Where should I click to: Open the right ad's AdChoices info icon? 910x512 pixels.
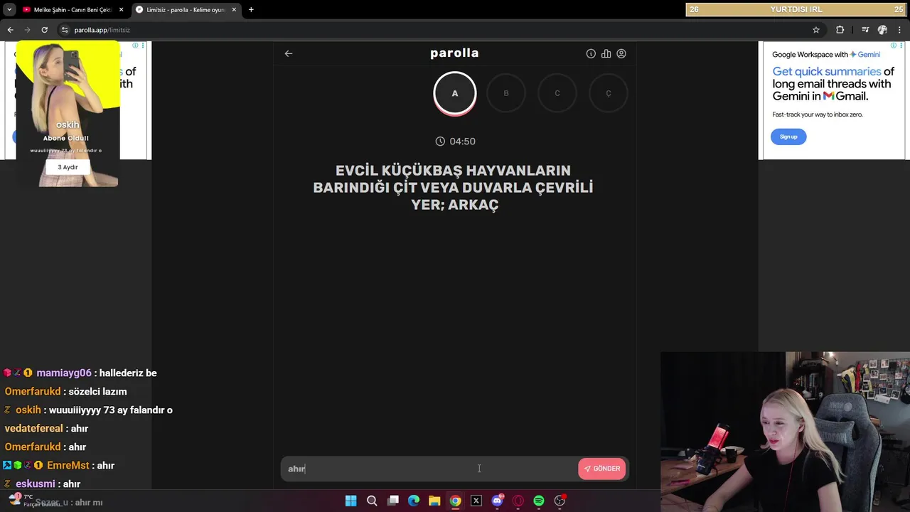pos(895,46)
